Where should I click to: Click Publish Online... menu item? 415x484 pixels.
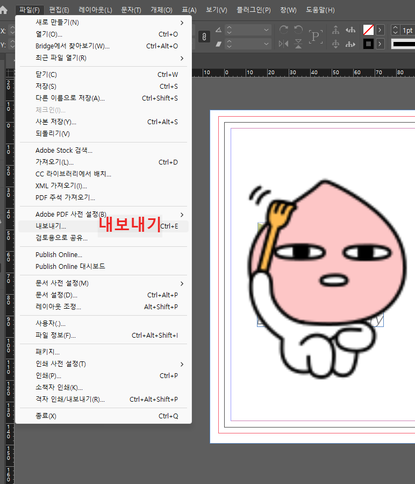[x=103, y=255]
